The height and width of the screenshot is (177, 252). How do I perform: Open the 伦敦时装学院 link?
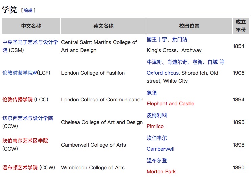click(18, 73)
